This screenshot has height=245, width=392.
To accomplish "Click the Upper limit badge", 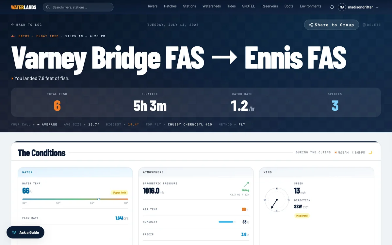I will [119, 192].
